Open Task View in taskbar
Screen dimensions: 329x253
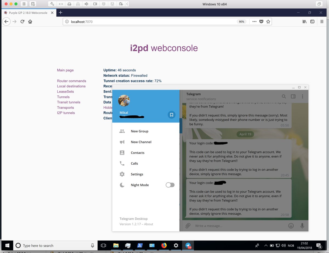click(103, 245)
